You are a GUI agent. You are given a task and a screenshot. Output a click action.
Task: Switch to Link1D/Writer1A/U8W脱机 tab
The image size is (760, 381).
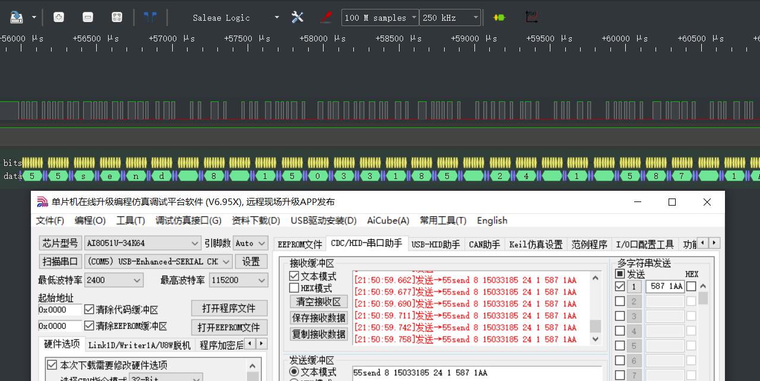[140, 345]
